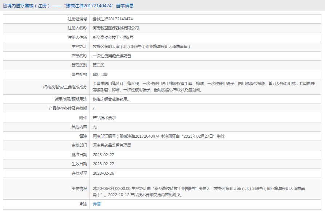Click the structure description starting with Ⅰ型由医用缝合针

pos(204,87)
